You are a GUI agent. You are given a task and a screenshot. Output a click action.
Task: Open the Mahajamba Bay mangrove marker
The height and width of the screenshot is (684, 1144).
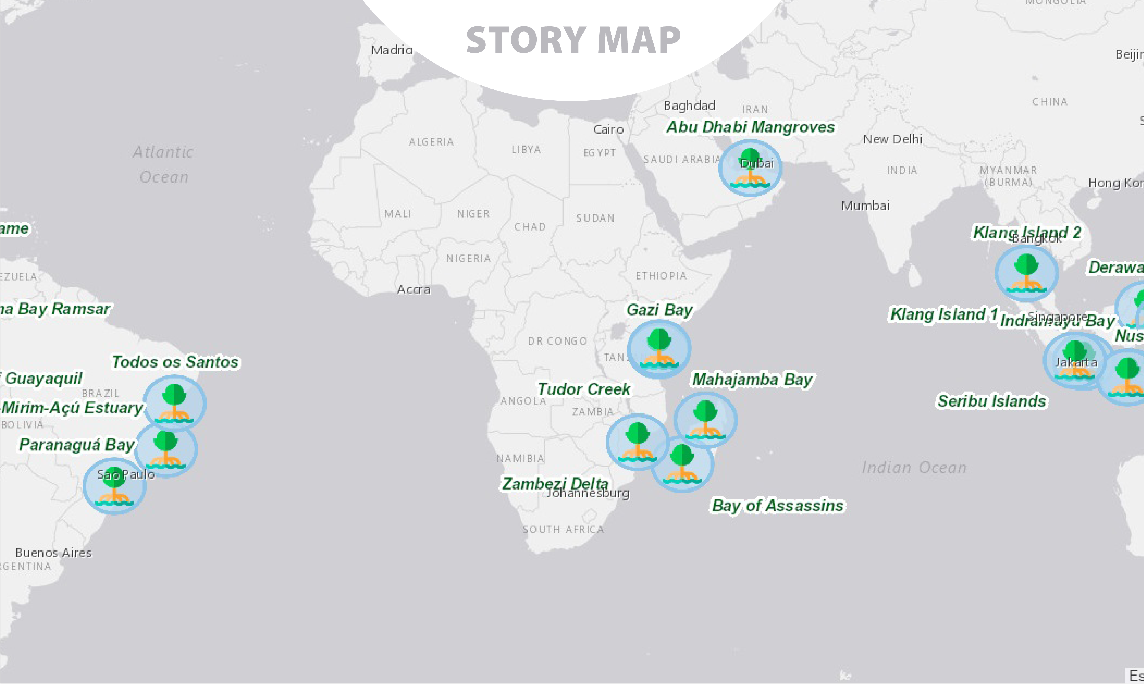point(705,420)
